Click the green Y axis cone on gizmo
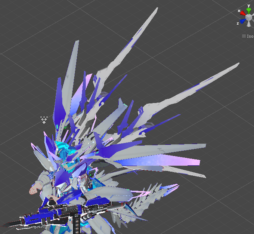 (249, 11)
